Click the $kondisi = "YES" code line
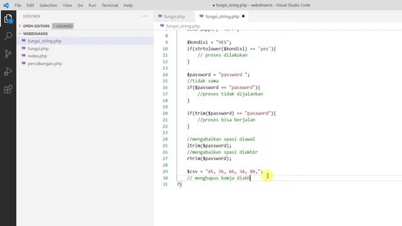402x226 pixels. (x=209, y=42)
